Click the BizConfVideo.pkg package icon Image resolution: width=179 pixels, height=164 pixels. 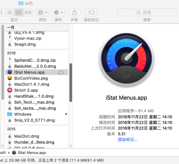[10, 78]
